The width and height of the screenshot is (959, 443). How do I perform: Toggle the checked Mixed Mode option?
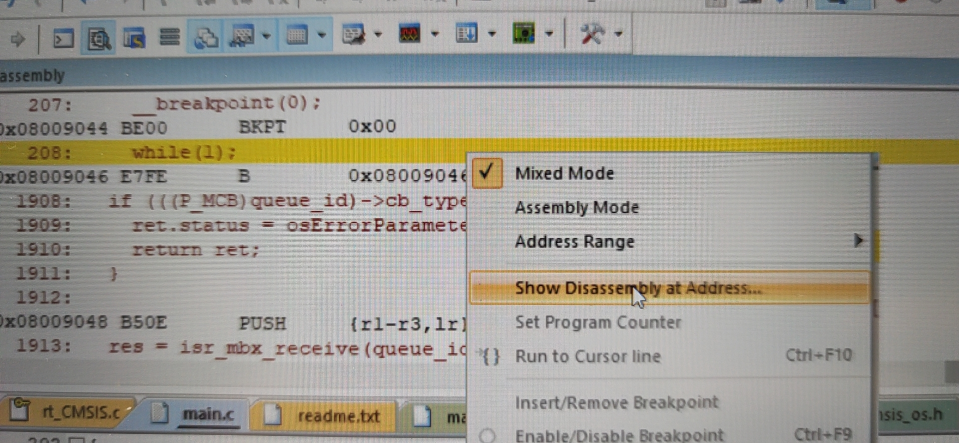(670, 173)
